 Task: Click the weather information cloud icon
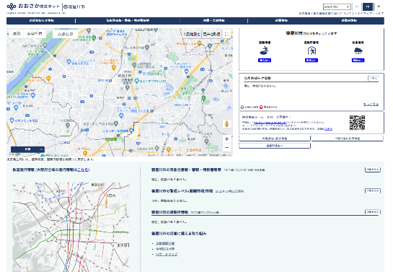pyautogui.click(x=358, y=51)
